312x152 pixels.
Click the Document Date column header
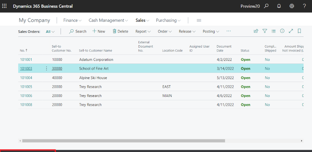(224, 48)
